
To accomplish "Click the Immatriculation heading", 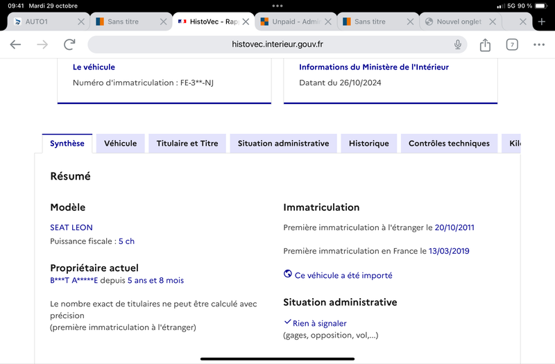I will click(321, 207).
